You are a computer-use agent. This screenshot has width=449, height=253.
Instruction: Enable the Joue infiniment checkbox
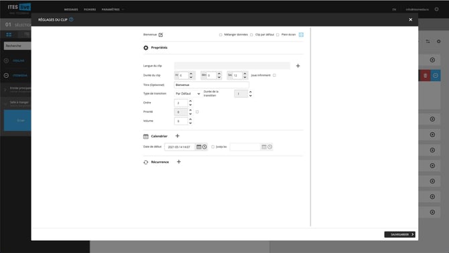(274, 75)
